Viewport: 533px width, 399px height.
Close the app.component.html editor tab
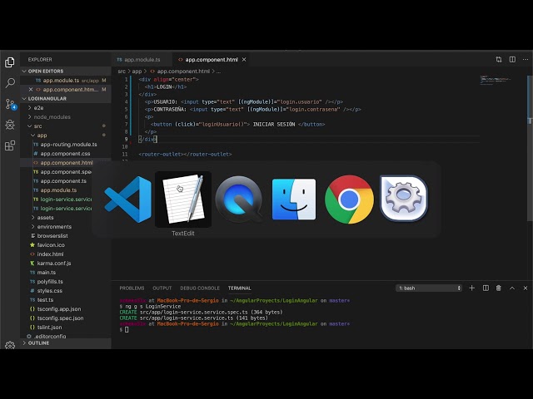(x=244, y=59)
